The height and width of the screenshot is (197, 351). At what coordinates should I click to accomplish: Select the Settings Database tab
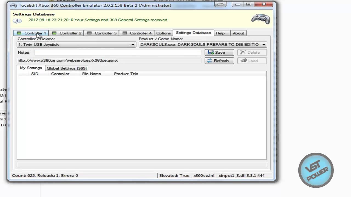(193, 33)
